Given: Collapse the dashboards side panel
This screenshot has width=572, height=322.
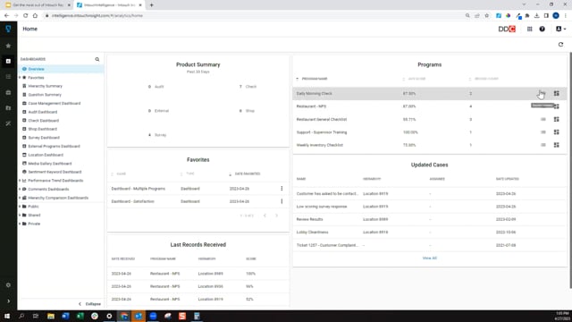Looking at the screenshot, I should 89,304.
